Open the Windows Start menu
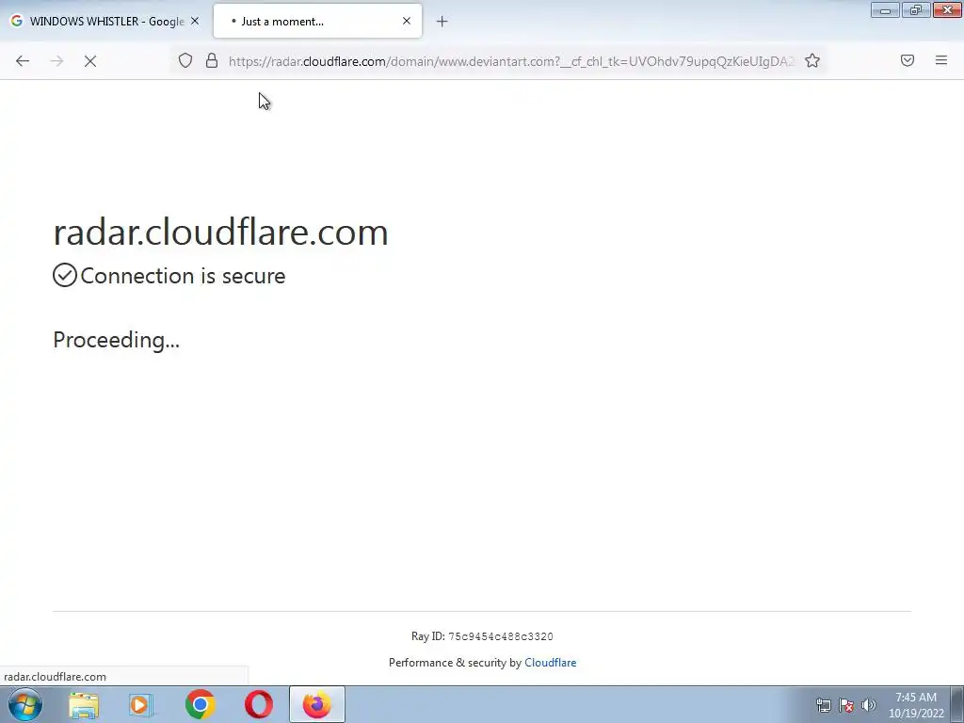Screen dimensions: 964x723 25,704
